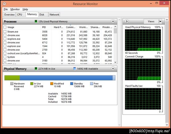171x134 pixels.
Task: Click the Views button
Action: click(x=151, y=21)
